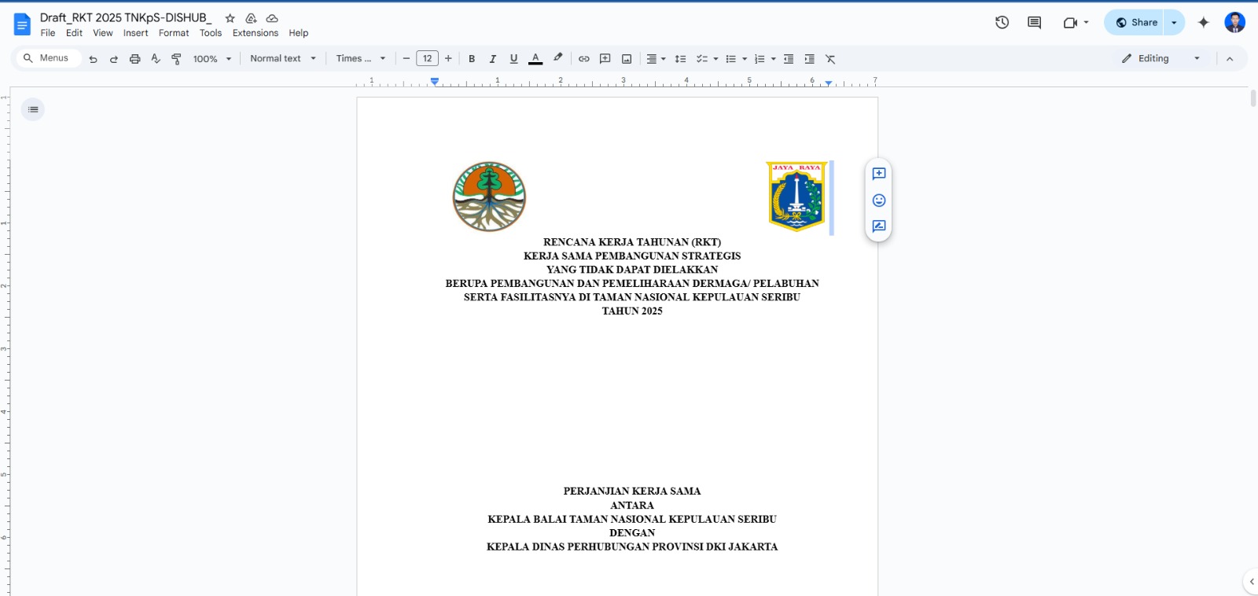Show the side panel arrow
This screenshot has height=596, width=1258.
click(1251, 582)
